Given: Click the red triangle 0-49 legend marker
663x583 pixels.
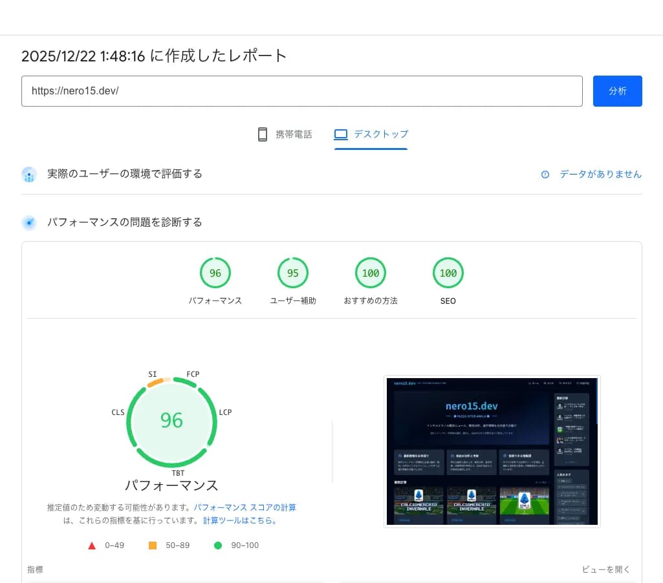Looking at the screenshot, I should pyautogui.click(x=92, y=545).
